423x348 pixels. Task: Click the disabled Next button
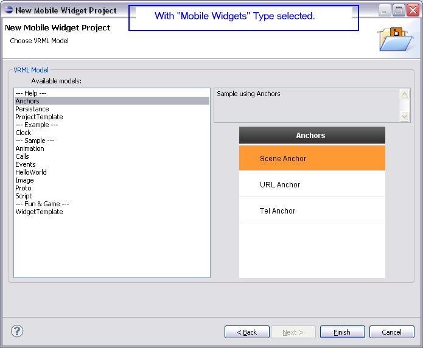pos(293,332)
